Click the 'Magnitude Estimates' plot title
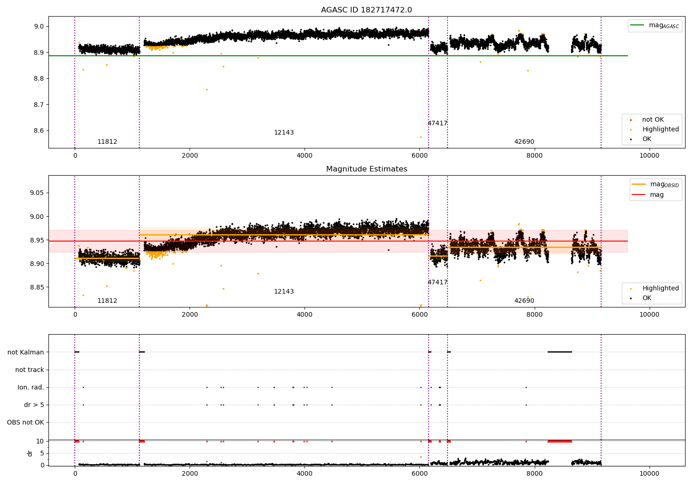Image resolution: width=692 pixels, height=484 pixels. click(366, 169)
